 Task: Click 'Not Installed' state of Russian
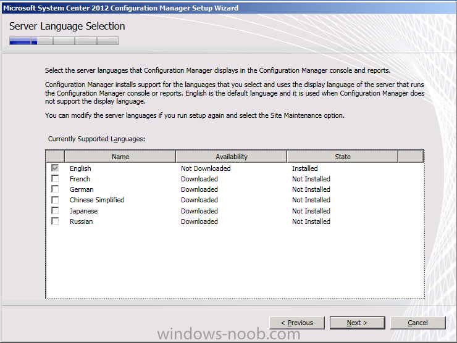(311, 221)
